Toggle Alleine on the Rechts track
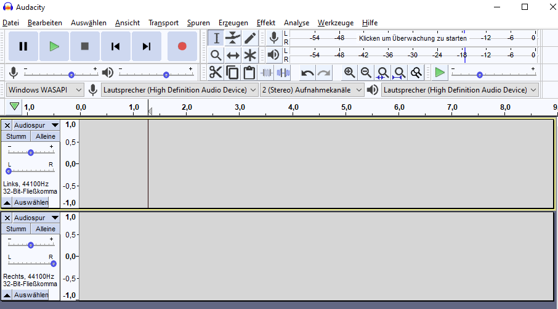Image resolution: width=558 pixels, height=309 pixels. 46,229
